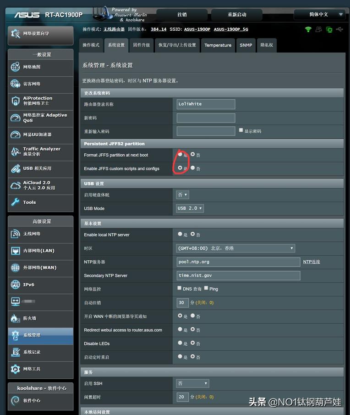Enable local NTP server Yes option
Screen dimensions: 350x415
[x=180, y=234]
